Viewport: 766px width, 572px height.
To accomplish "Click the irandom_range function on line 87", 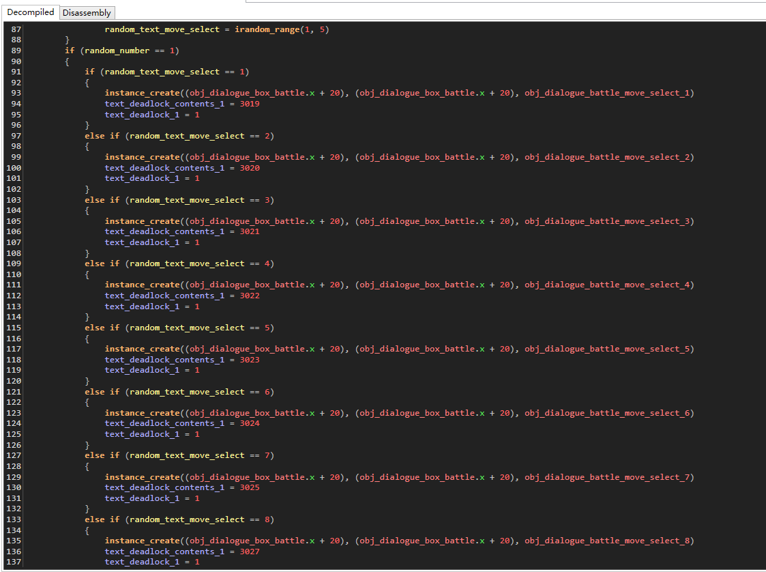I will [265, 29].
